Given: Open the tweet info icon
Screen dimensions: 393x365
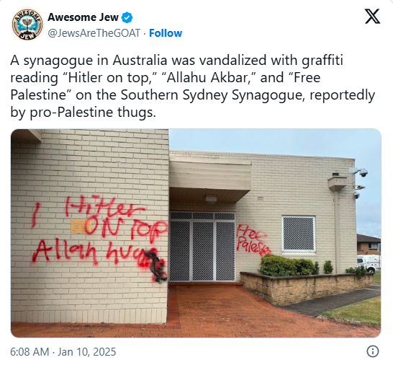Looking at the screenshot, I should [x=373, y=351].
